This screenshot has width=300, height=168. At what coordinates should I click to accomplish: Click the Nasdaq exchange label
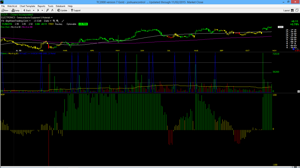coord(59,24)
